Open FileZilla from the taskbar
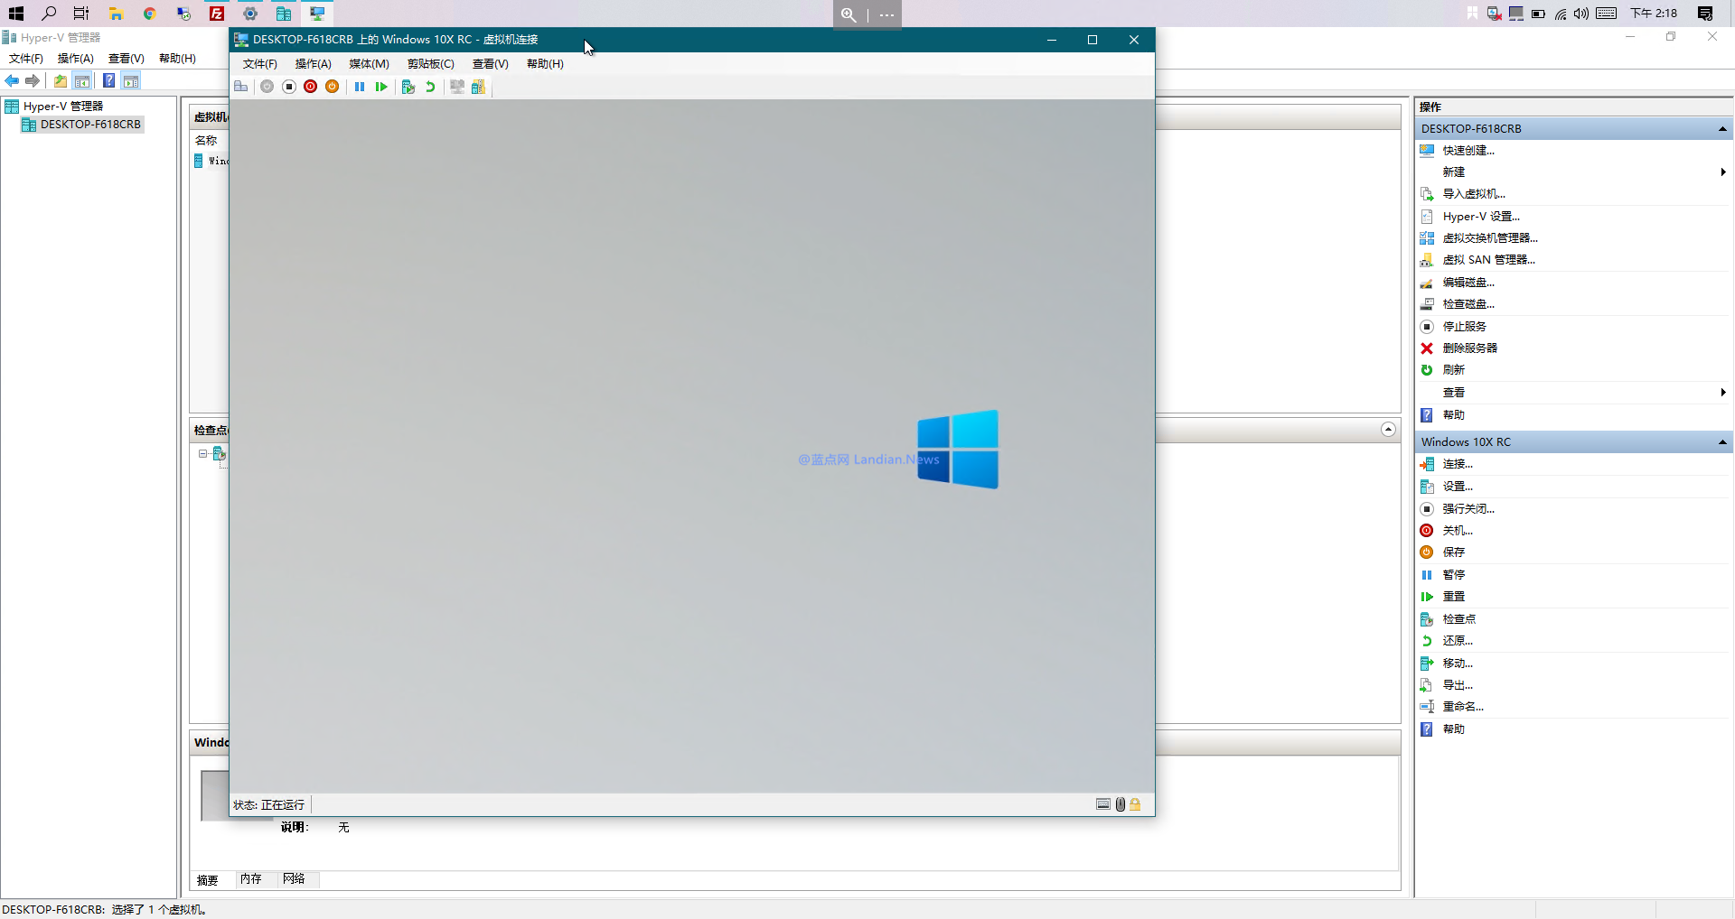 [217, 14]
